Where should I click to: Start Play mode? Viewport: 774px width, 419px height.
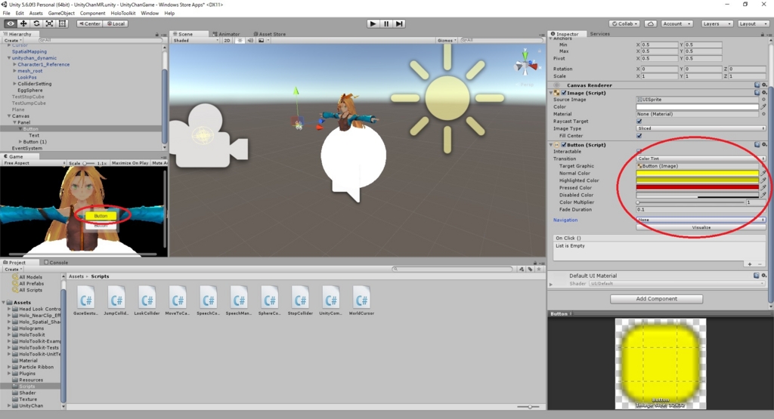(373, 23)
